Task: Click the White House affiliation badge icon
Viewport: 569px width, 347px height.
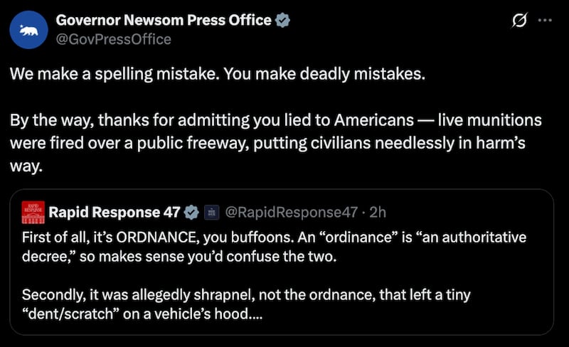Action: pyautogui.click(x=211, y=211)
